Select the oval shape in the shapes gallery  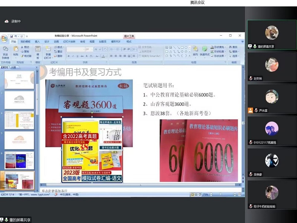coord(186,48)
